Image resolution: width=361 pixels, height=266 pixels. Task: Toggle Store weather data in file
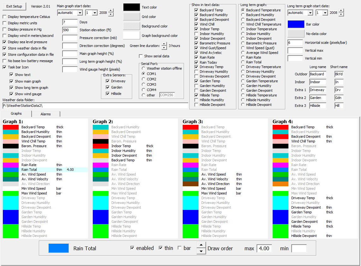pyautogui.click(x=4, y=48)
